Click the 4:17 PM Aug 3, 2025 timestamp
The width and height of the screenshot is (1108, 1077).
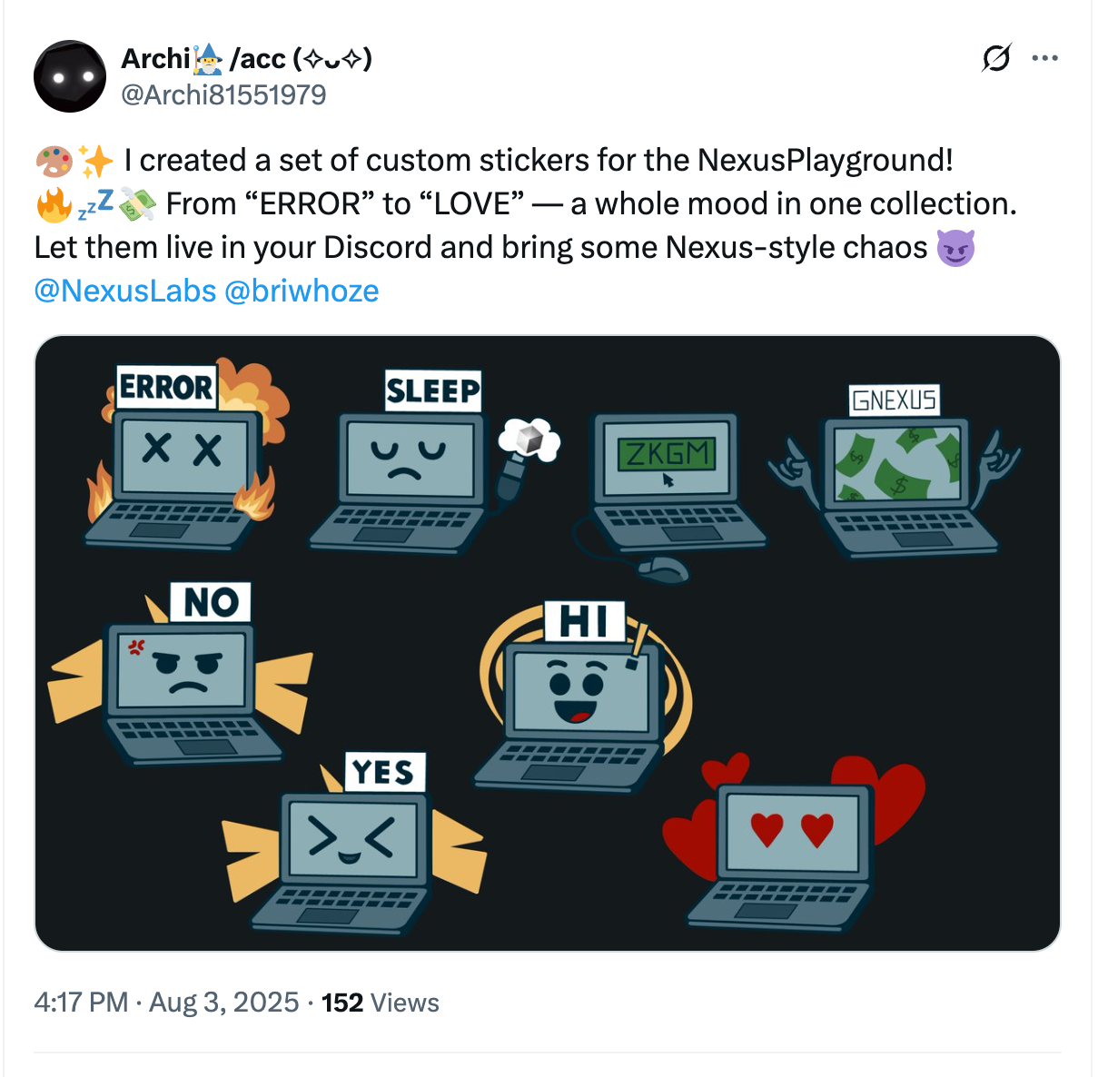(x=166, y=1003)
